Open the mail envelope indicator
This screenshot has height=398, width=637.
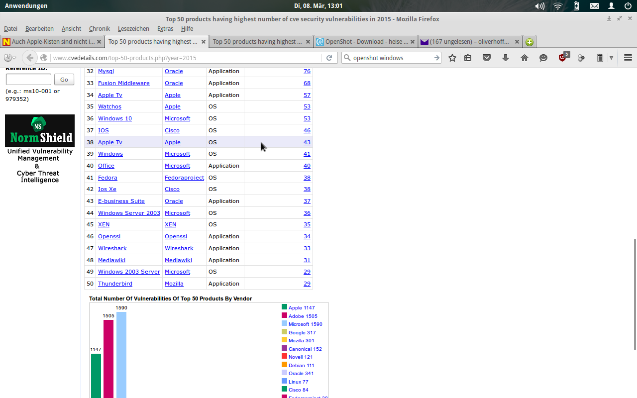tap(595, 6)
